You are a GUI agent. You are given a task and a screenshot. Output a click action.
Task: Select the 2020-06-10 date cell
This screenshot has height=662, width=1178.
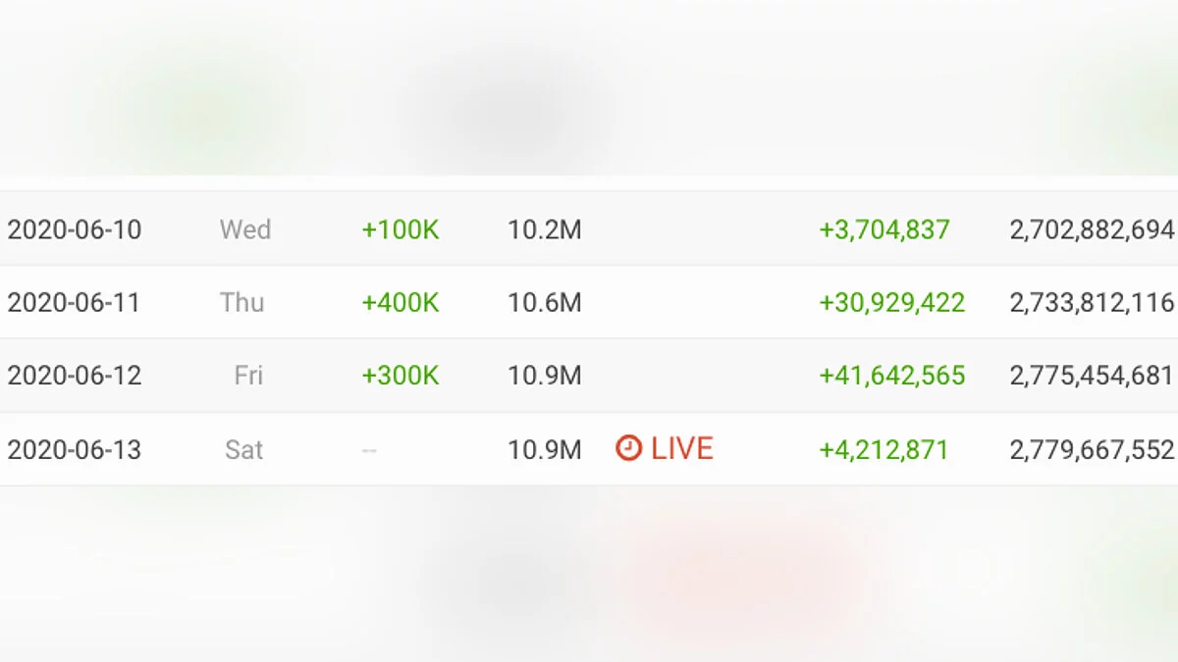tap(75, 229)
